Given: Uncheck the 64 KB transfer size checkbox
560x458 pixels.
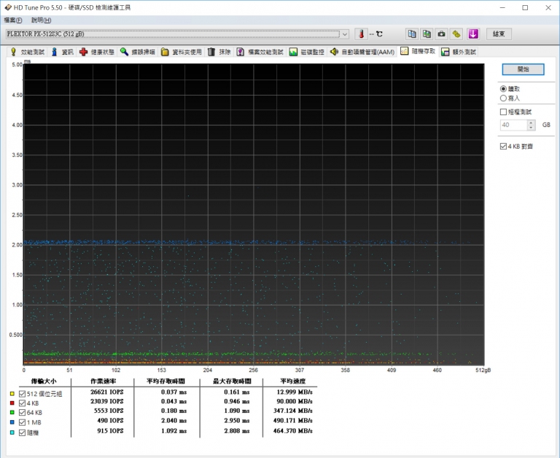Looking at the screenshot, I should [22, 413].
